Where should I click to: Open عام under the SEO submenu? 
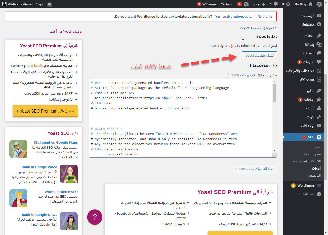pyautogui.click(x=318, y=147)
